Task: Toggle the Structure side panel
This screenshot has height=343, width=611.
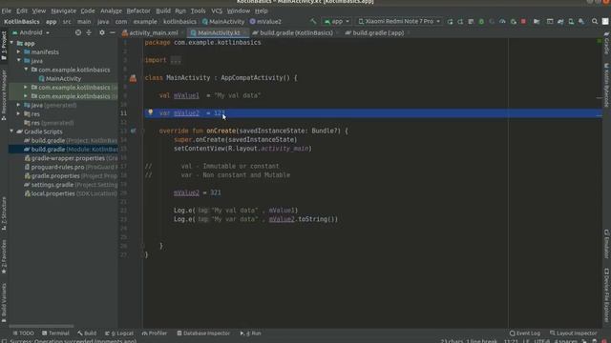Action: (x=4, y=213)
